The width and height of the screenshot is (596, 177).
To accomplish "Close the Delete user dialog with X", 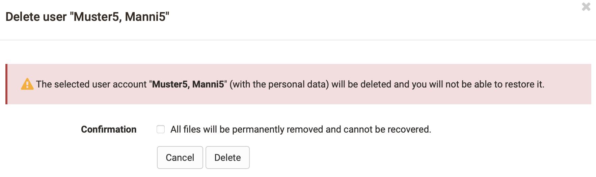I will 586,7.
